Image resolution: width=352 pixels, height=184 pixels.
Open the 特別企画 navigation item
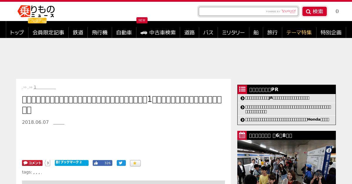pyautogui.click(x=331, y=32)
